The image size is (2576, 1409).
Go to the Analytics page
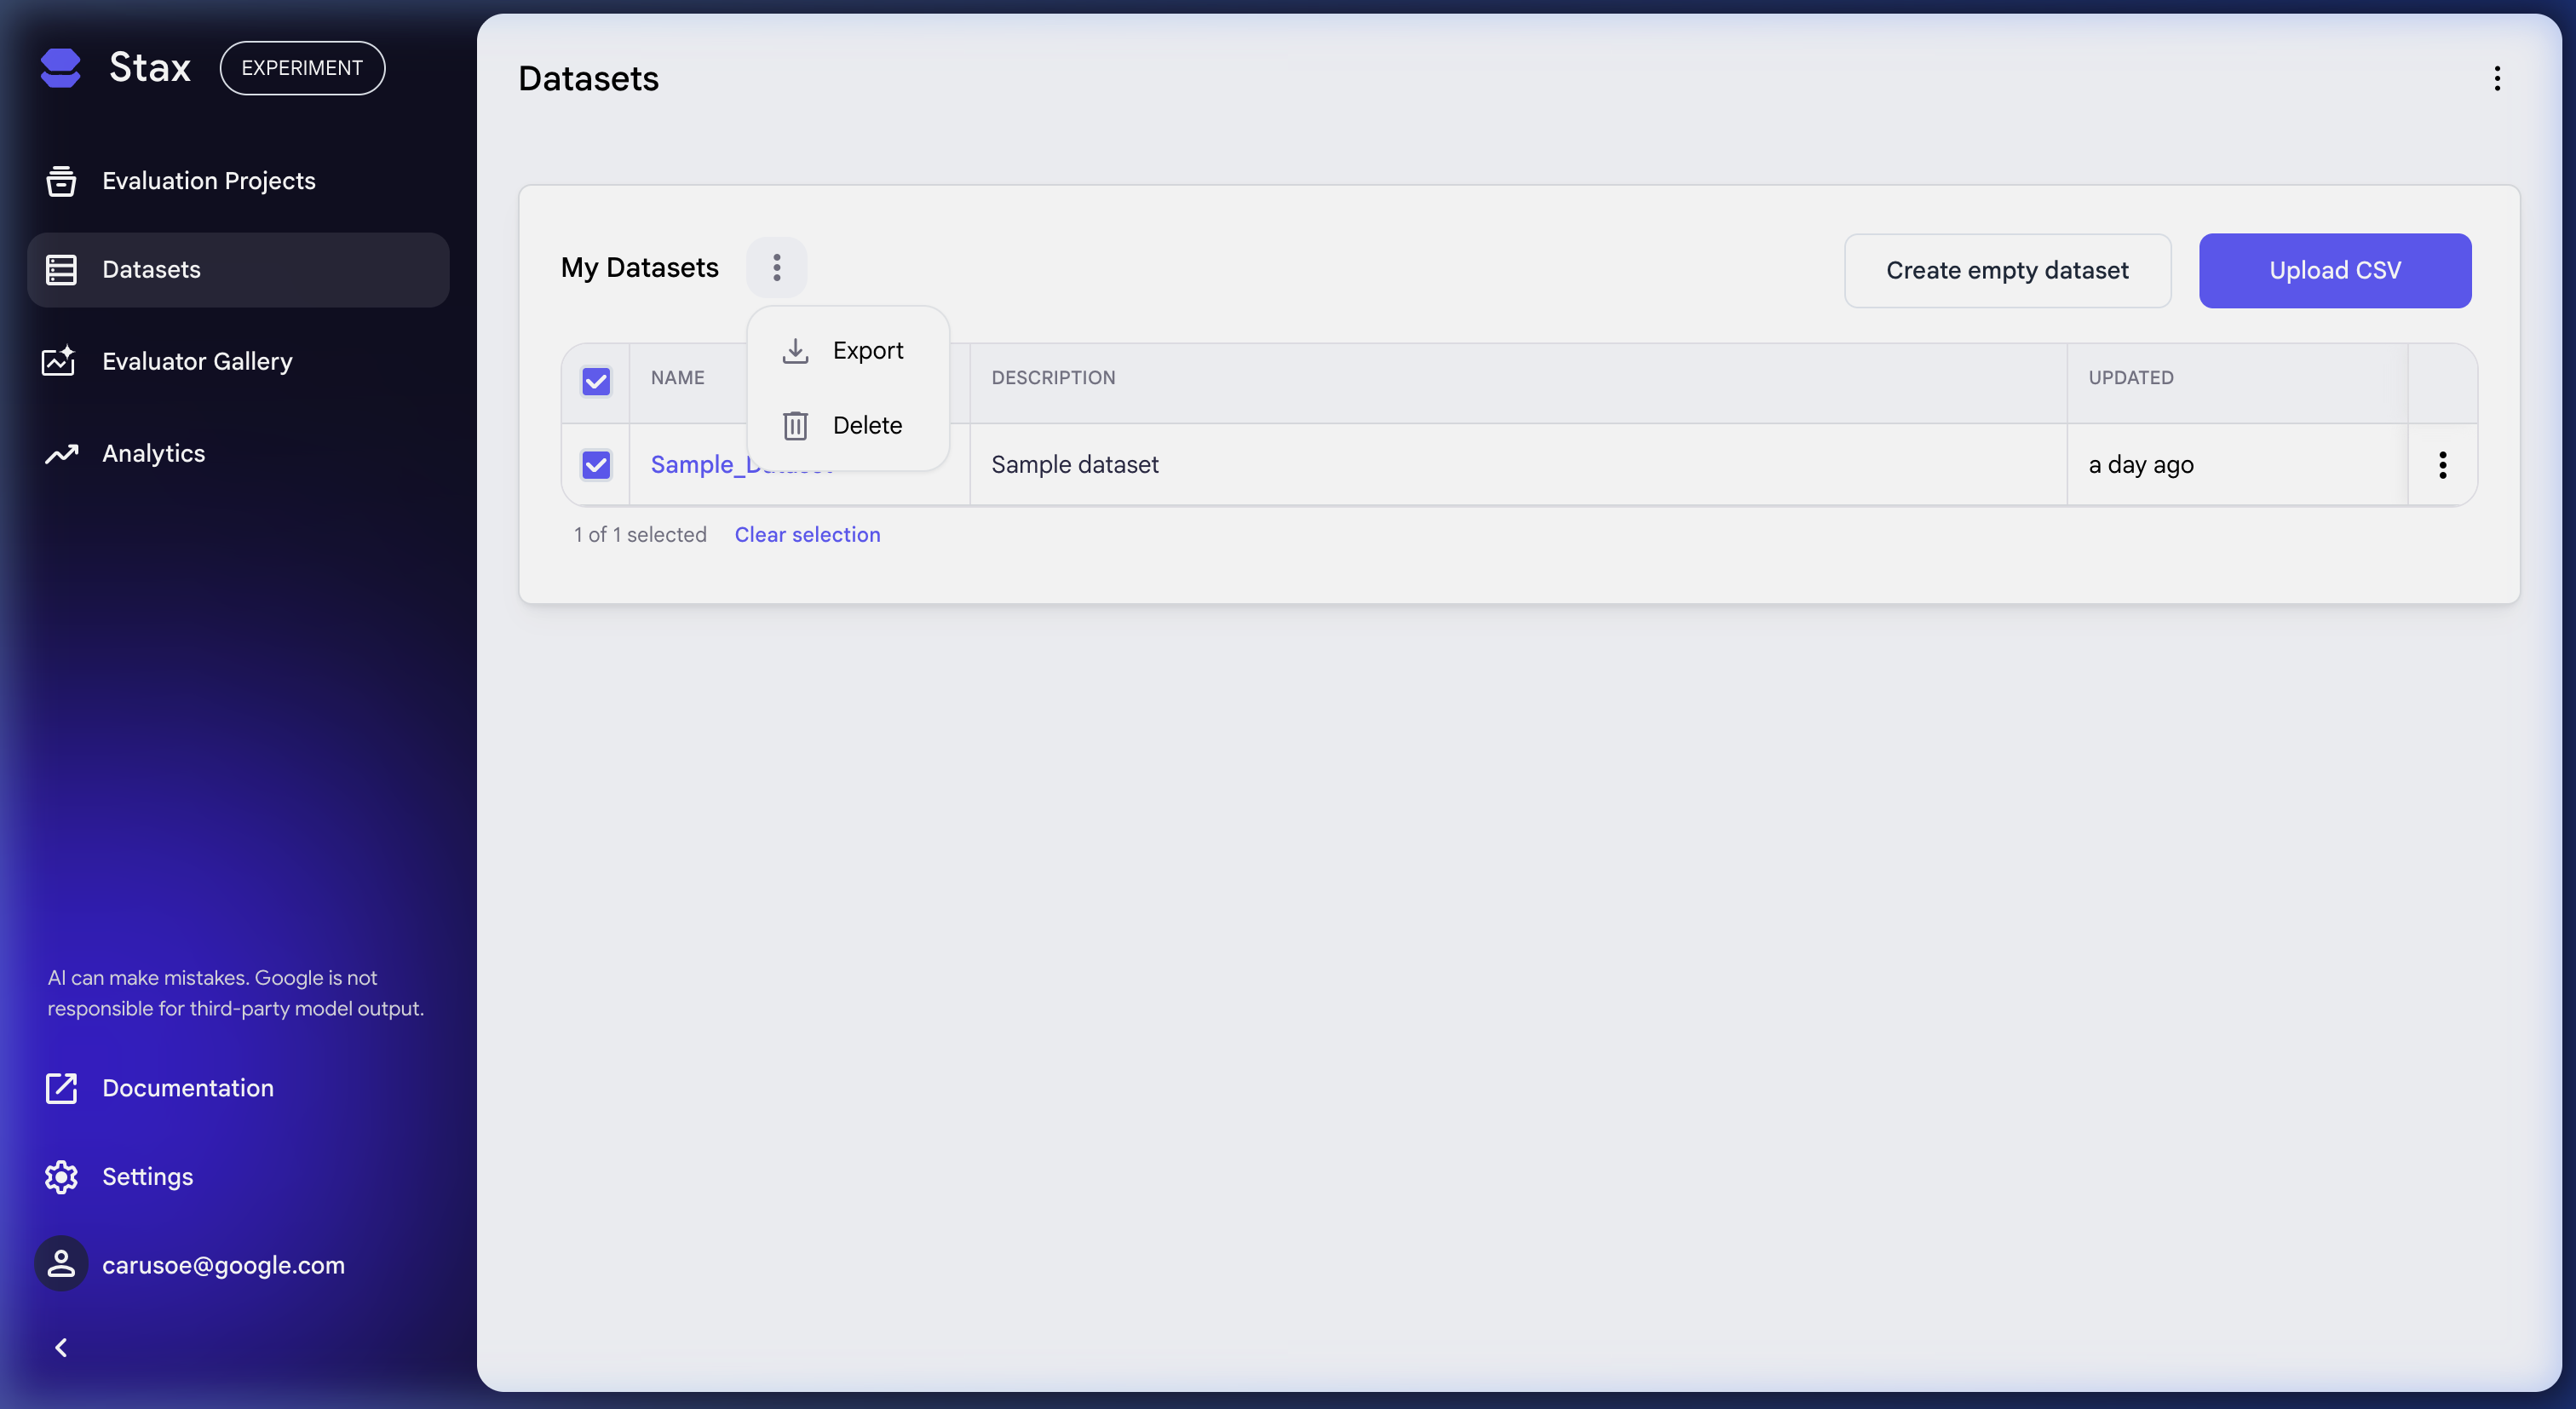click(x=153, y=453)
